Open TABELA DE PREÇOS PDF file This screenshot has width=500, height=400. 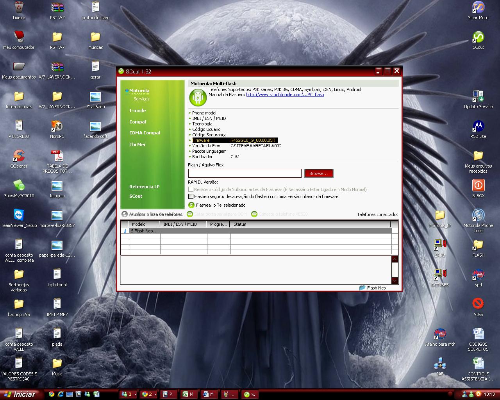57,156
